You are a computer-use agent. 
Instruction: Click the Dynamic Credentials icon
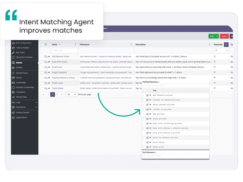click(x=13, y=87)
